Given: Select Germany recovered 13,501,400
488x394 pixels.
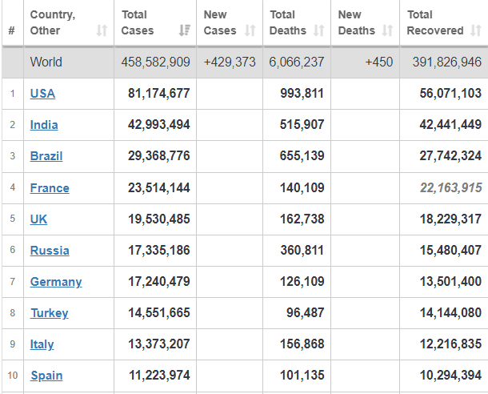Looking at the screenshot, I should (x=450, y=282).
